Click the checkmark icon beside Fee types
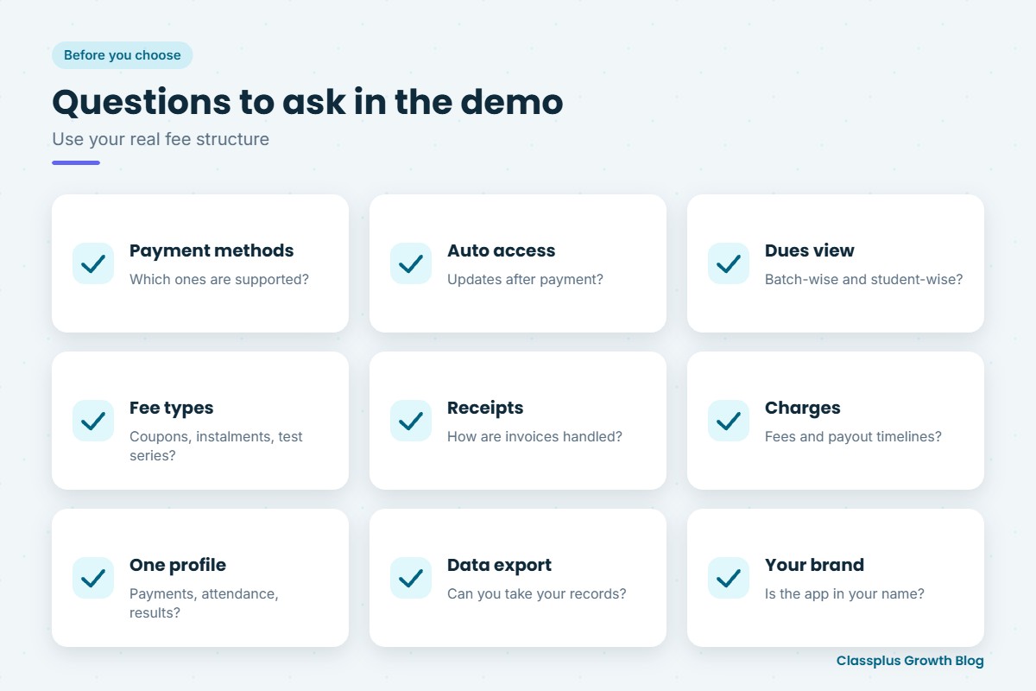The width and height of the screenshot is (1036, 691). pos(93,421)
